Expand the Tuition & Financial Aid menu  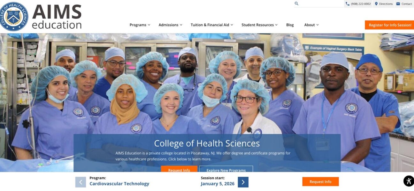coord(212,25)
